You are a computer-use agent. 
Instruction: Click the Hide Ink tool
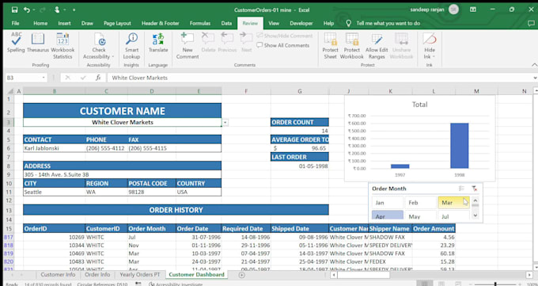(x=430, y=46)
